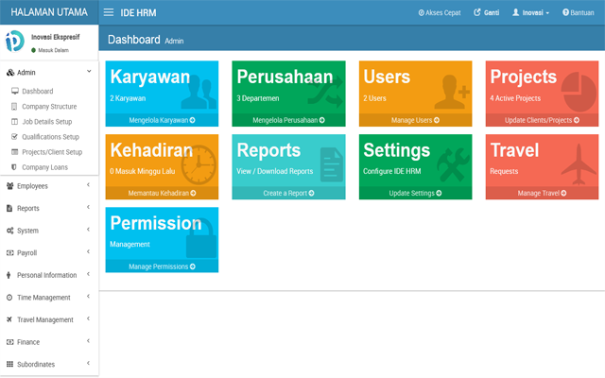This screenshot has width=605, height=378.
Task: Click the Job Details Setup columns icon
Action: click(15, 122)
